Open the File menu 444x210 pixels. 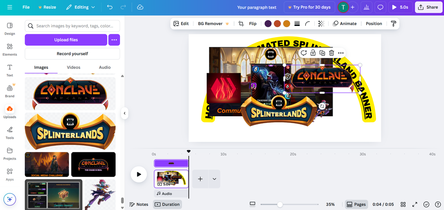click(x=26, y=7)
